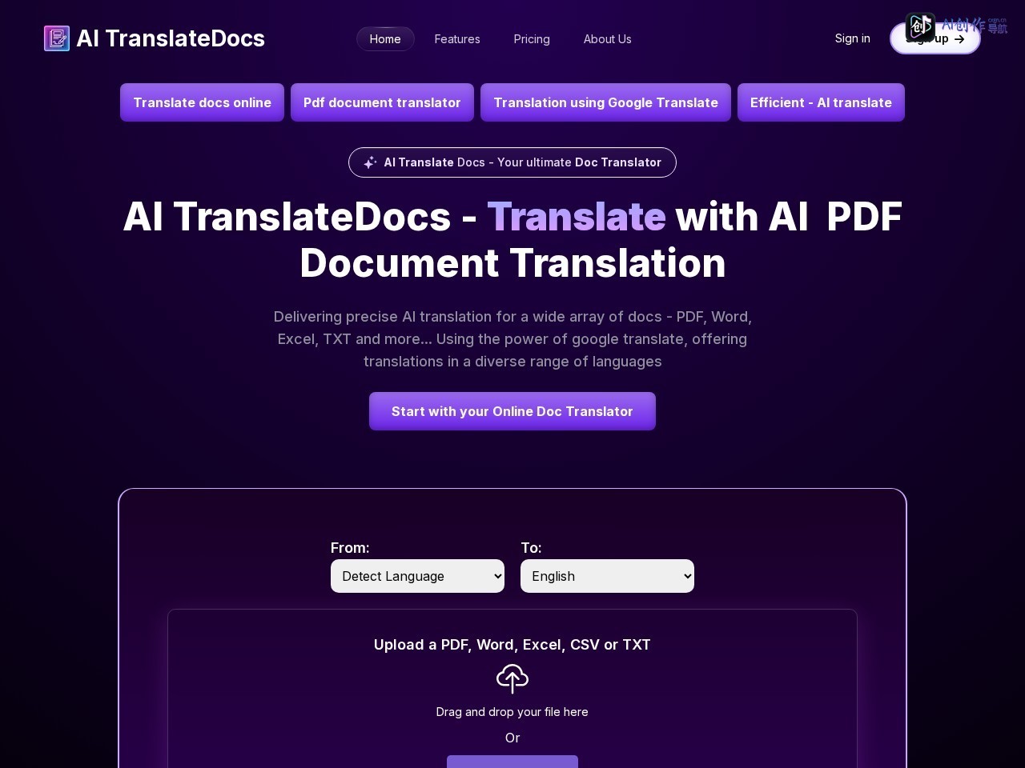Click Translation using Google Translate button
The height and width of the screenshot is (768, 1025).
(x=605, y=102)
